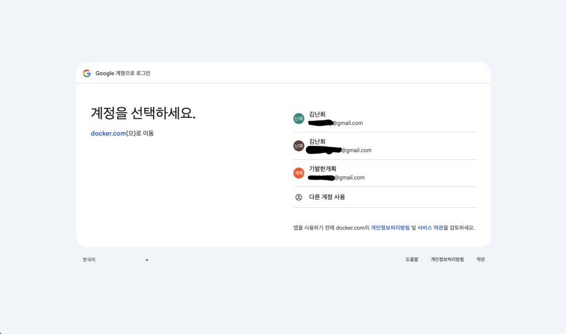The width and height of the screenshot is (566, 334).
Task: Click the first 김난희 account name
Action: pyautogui.click(x=317, y=114)
